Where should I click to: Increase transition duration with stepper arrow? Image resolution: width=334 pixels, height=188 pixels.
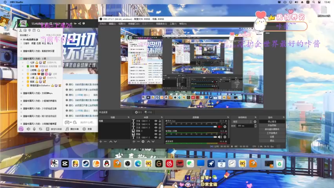tap(256, 125)
